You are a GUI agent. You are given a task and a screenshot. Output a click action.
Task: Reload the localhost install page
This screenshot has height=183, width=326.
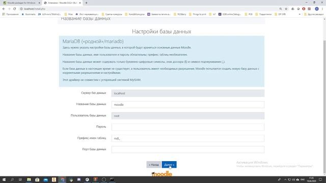coord(15,9)
